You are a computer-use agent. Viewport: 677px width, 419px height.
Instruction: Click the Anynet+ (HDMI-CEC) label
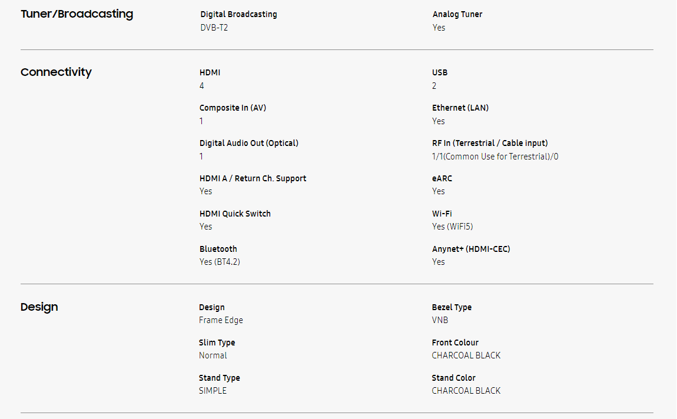(x=471, y=249)
